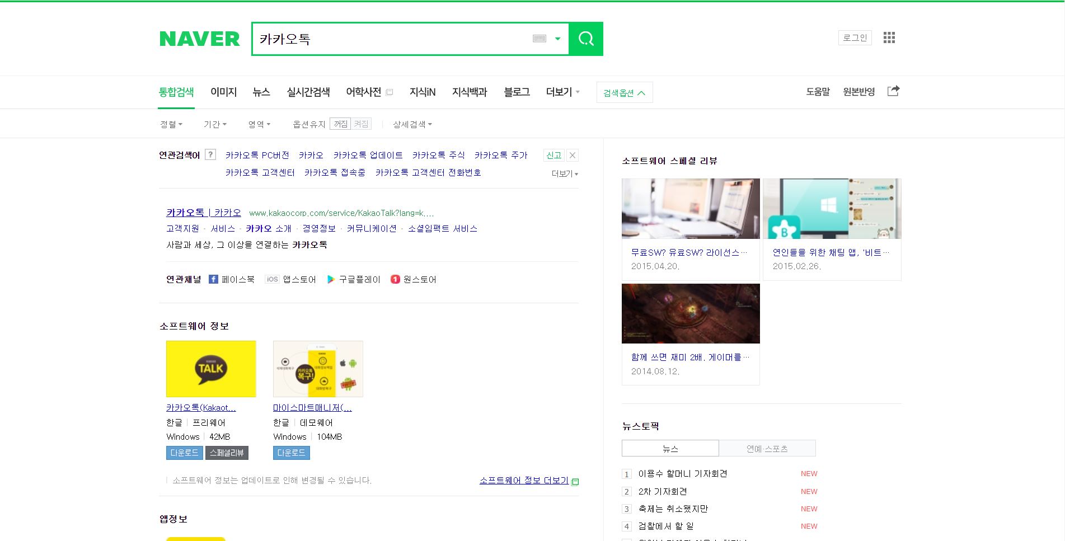Expand the 더보기 tab dropdown
This screenshot has width=1065, height=541.
(x=563, y=92)
